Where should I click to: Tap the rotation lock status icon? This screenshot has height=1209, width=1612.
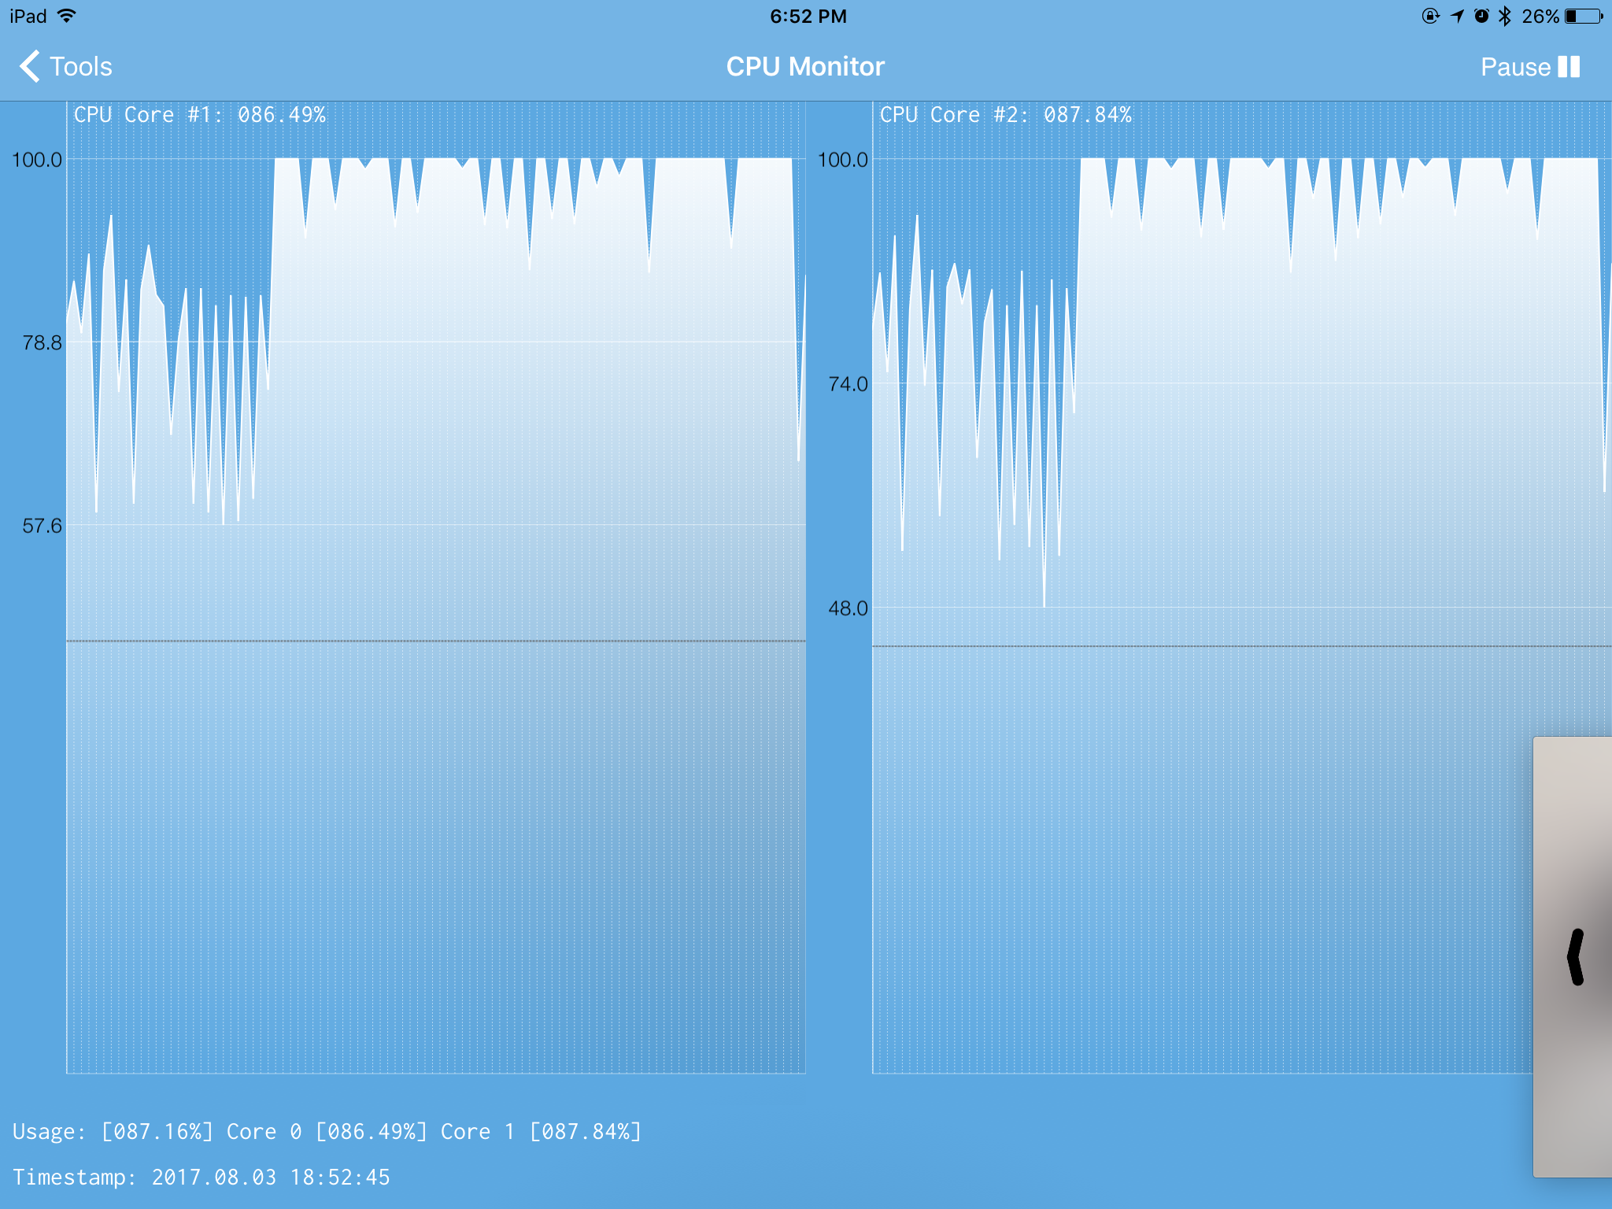click(x=1430, y=16)
